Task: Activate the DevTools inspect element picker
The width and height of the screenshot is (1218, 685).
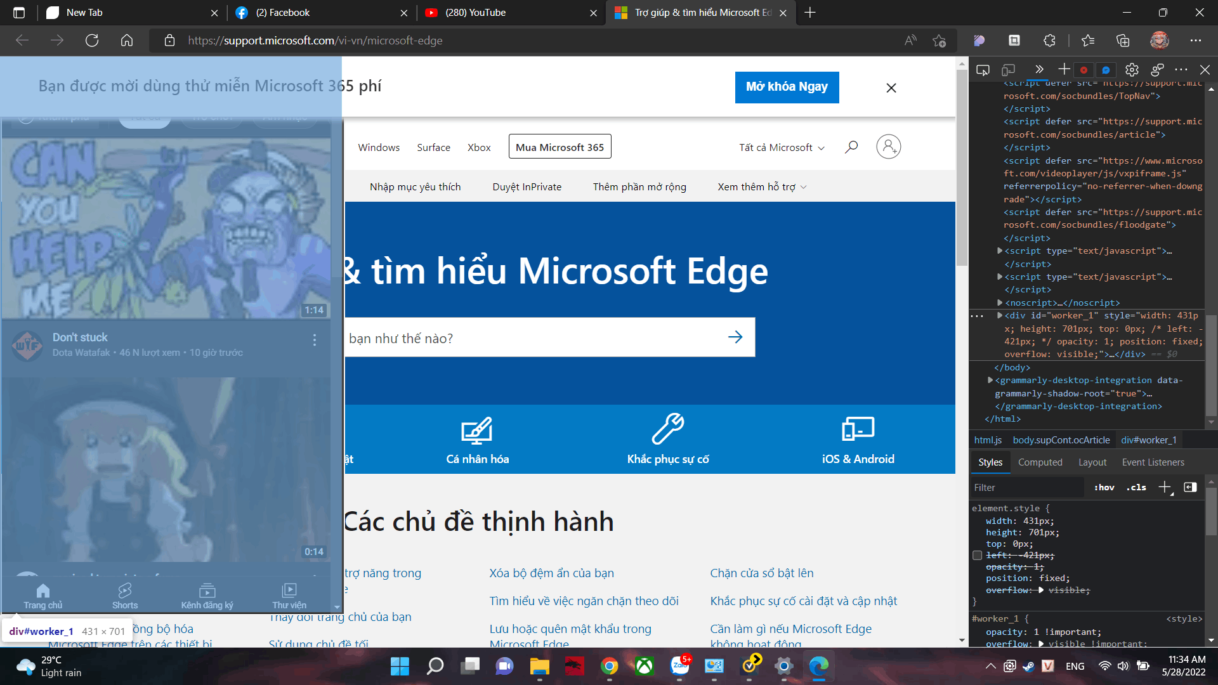Action: 983,70
